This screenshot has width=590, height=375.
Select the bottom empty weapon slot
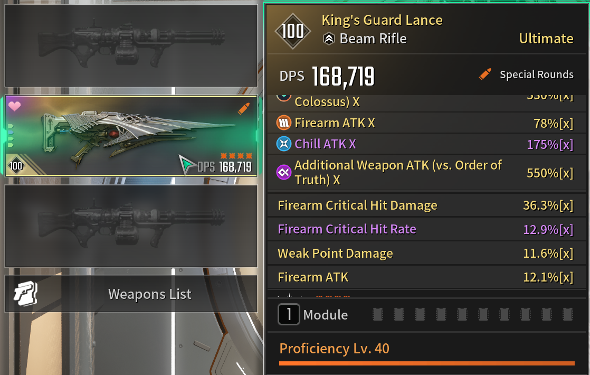coord(131,226)
